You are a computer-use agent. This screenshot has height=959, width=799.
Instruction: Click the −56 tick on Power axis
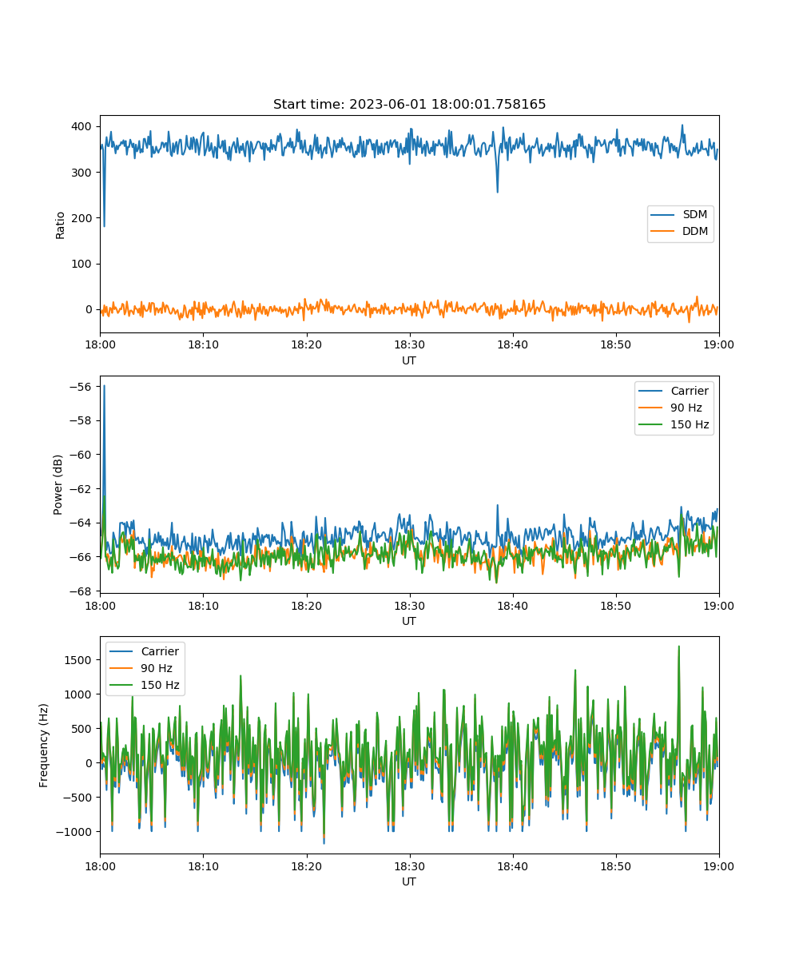pyautogui.click(x=82, y=387)
